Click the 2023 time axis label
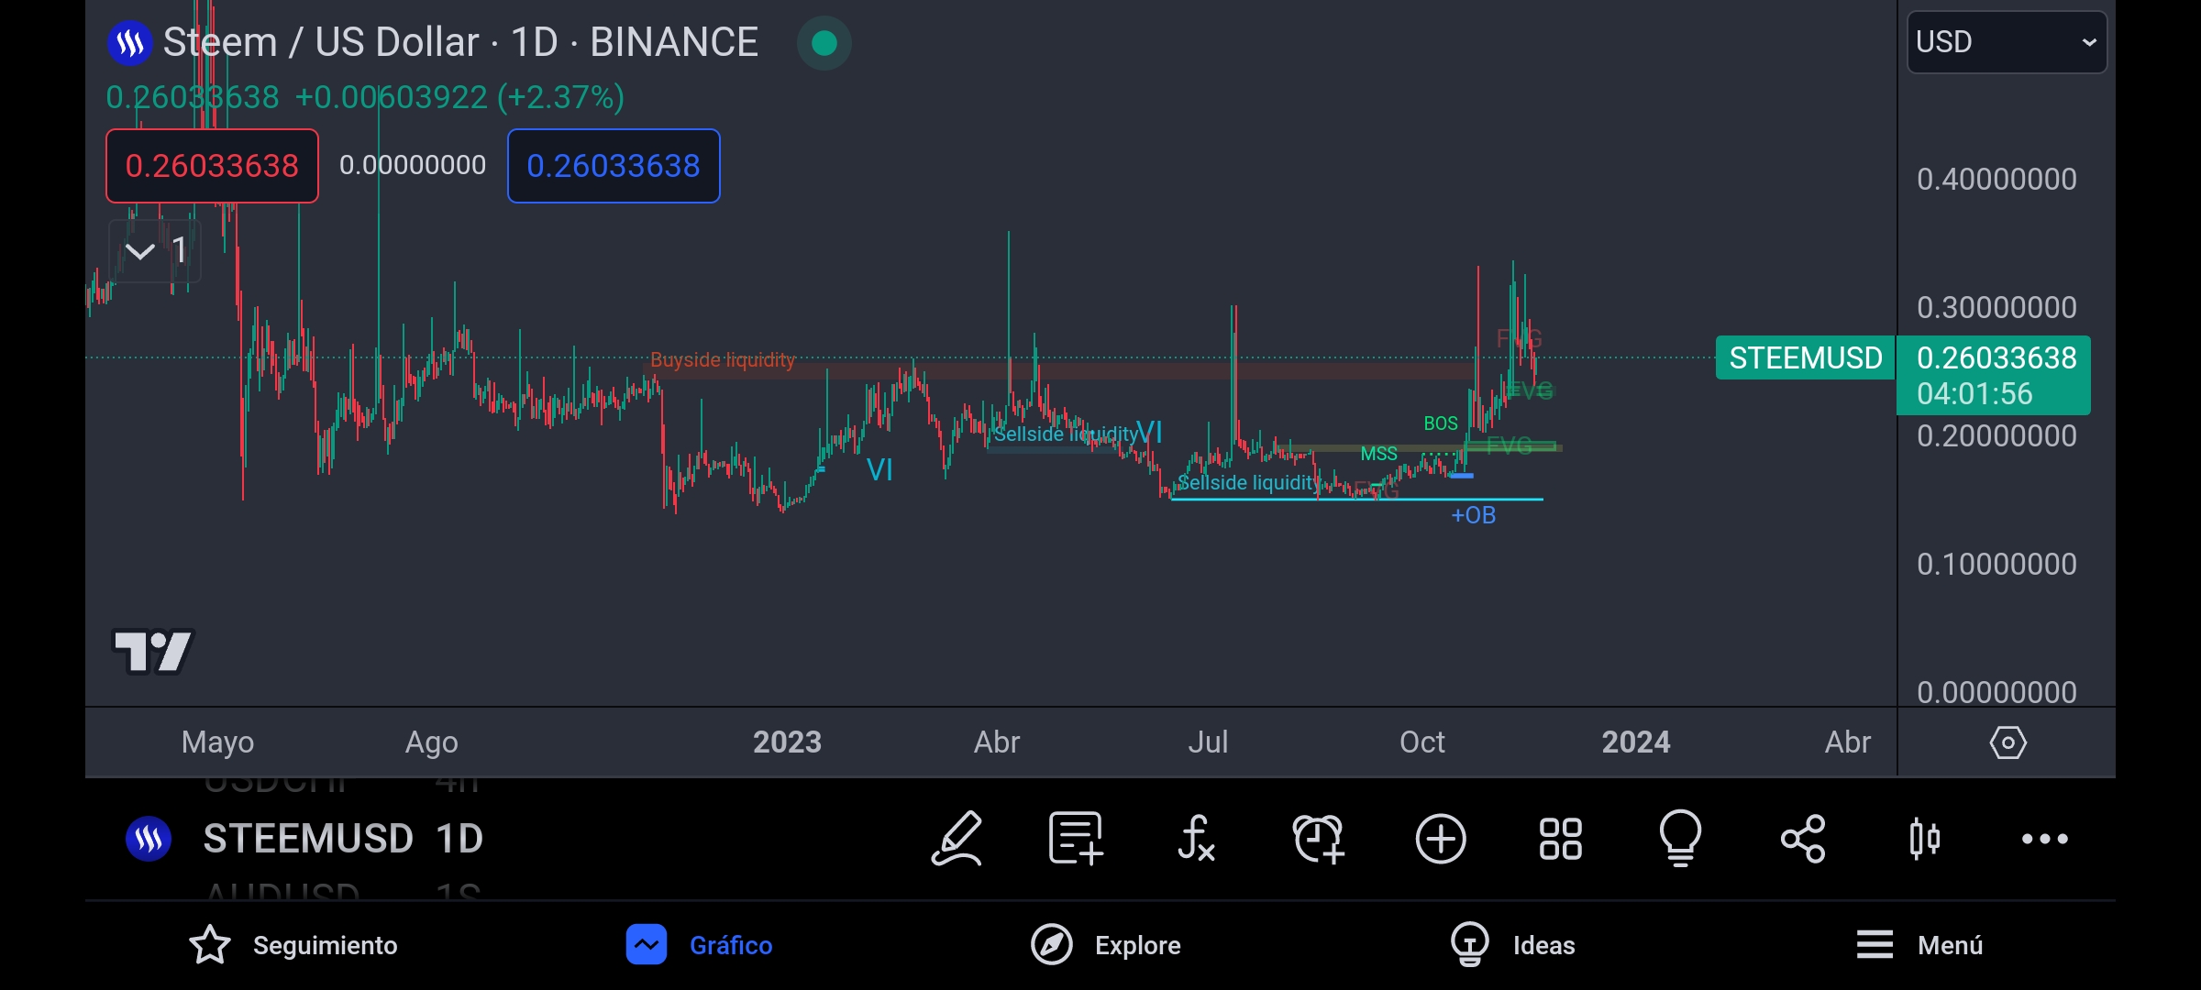This screenshot has height=990, width=2201. (x=787, y=742)
